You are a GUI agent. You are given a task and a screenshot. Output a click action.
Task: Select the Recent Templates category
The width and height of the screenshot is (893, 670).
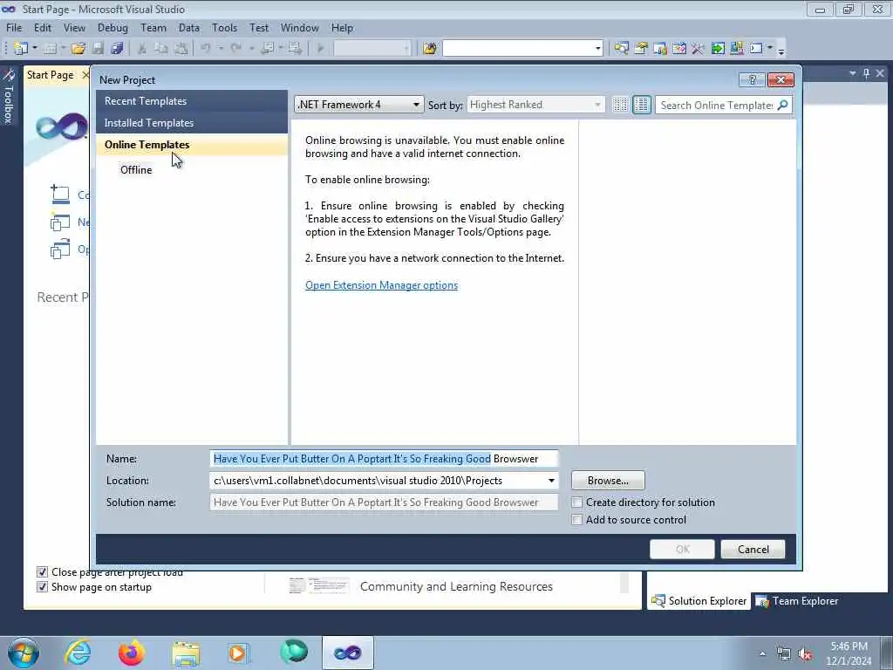(x=192, y=101)
